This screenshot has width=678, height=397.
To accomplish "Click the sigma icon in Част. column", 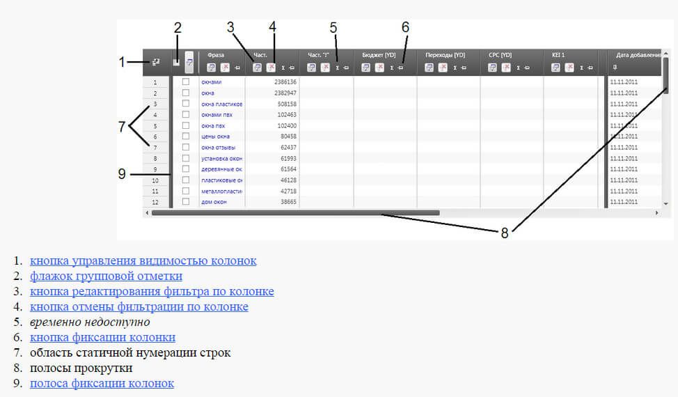I will 283,68.
